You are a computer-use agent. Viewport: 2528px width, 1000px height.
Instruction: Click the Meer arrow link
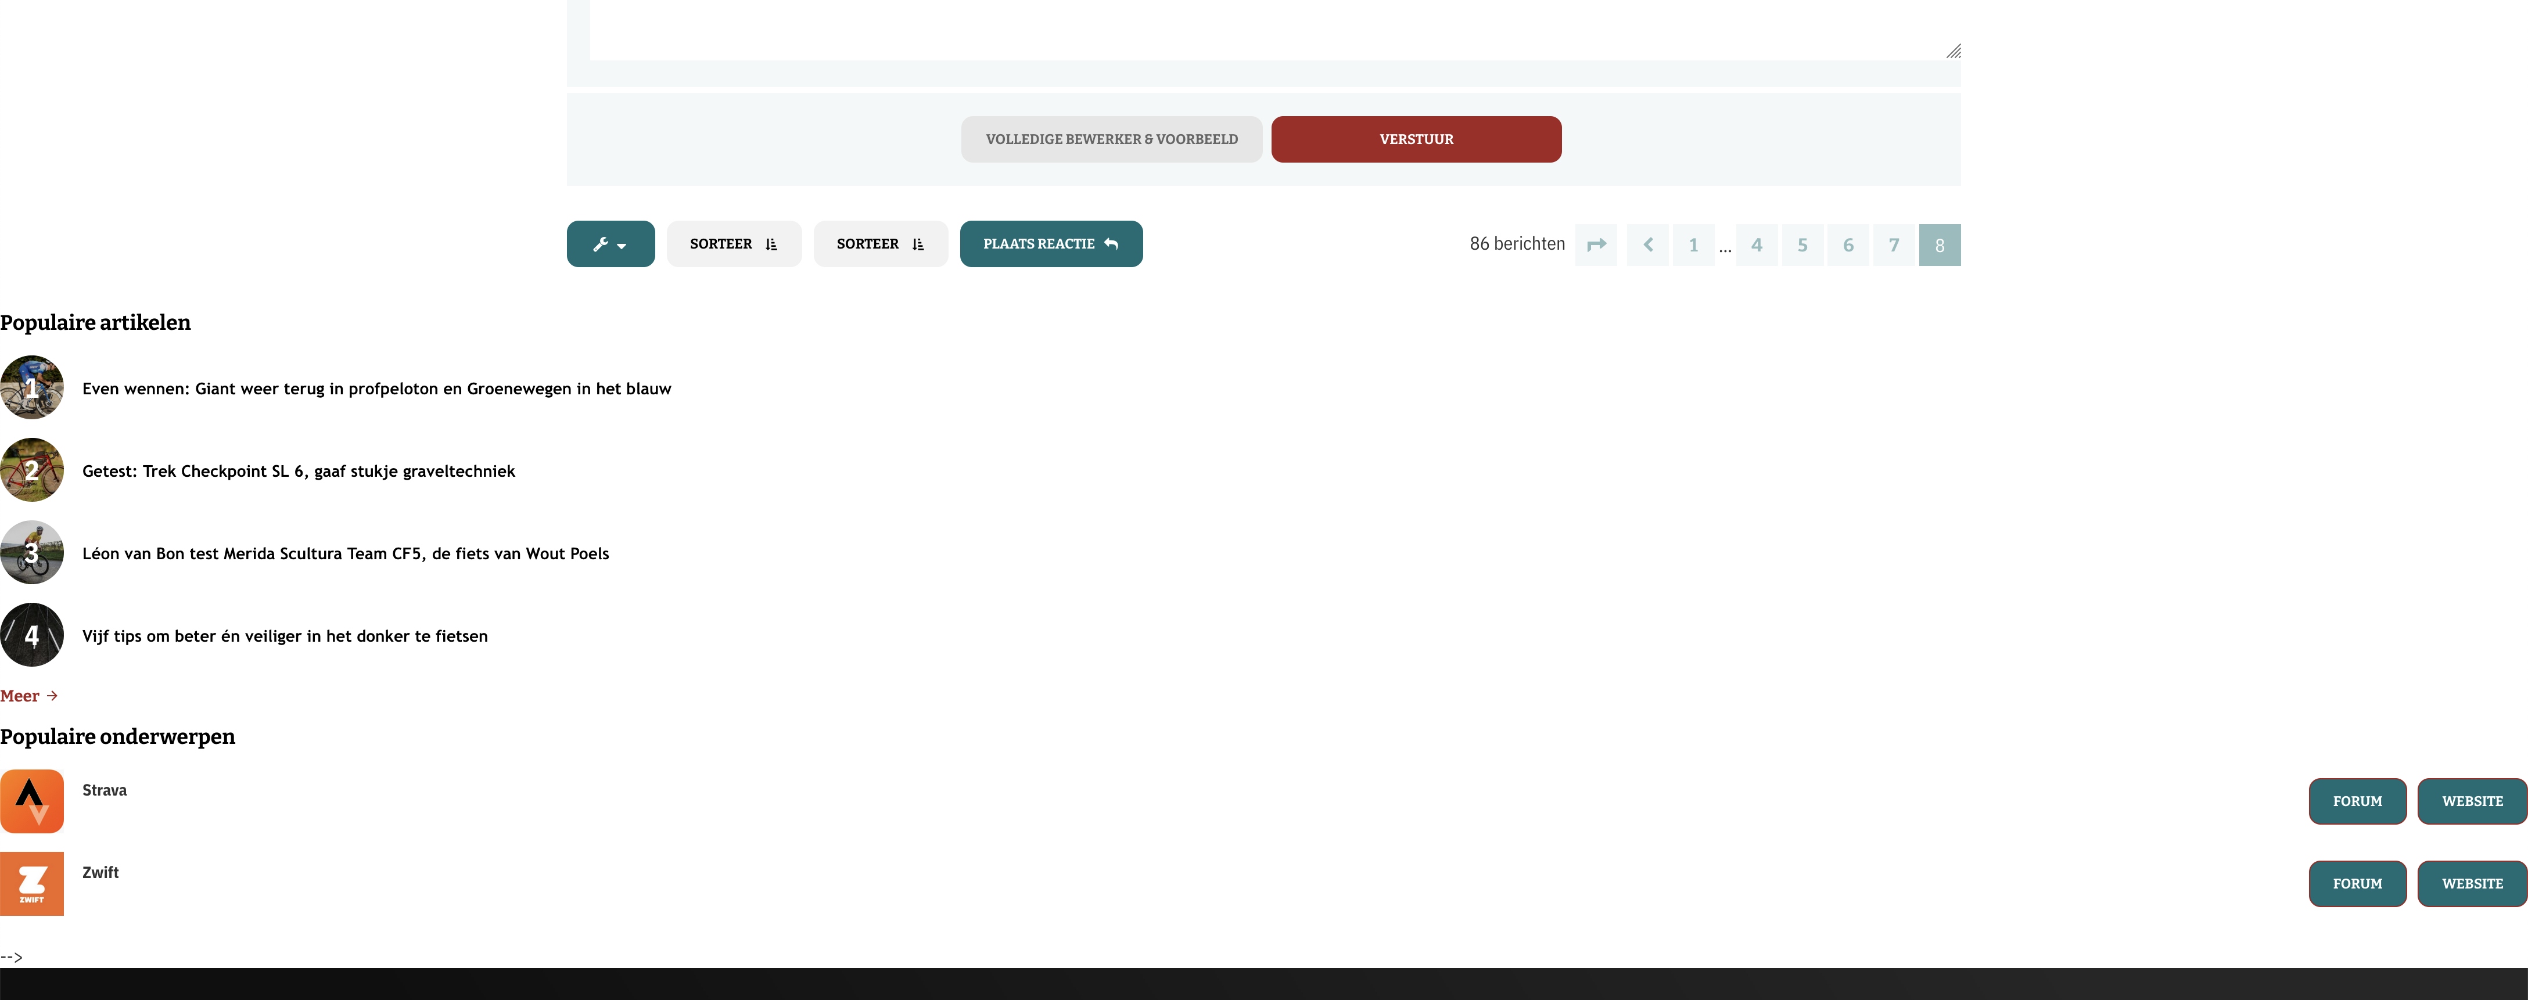[x=28, y=696]
